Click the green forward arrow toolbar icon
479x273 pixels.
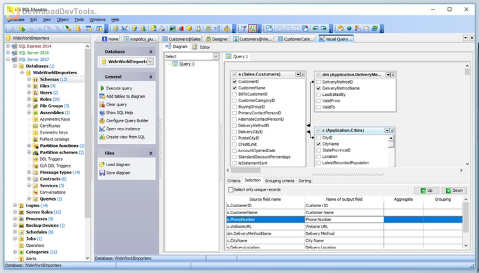point(324,29)
